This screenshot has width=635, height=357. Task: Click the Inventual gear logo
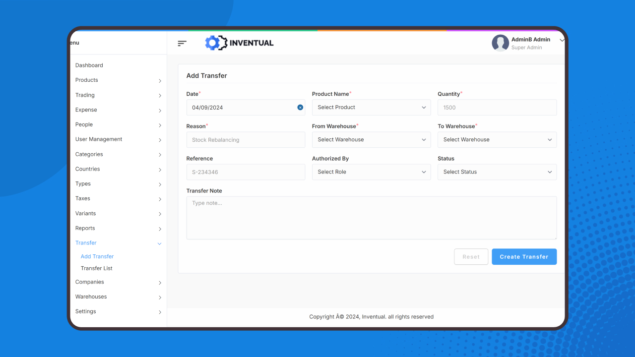[214, 43]
